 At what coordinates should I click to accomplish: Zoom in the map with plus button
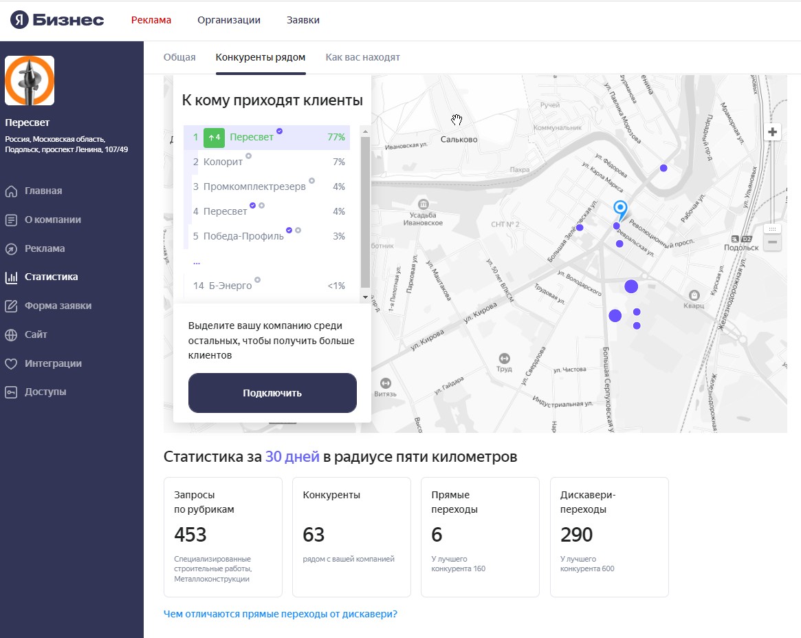(x=773, y=132)
